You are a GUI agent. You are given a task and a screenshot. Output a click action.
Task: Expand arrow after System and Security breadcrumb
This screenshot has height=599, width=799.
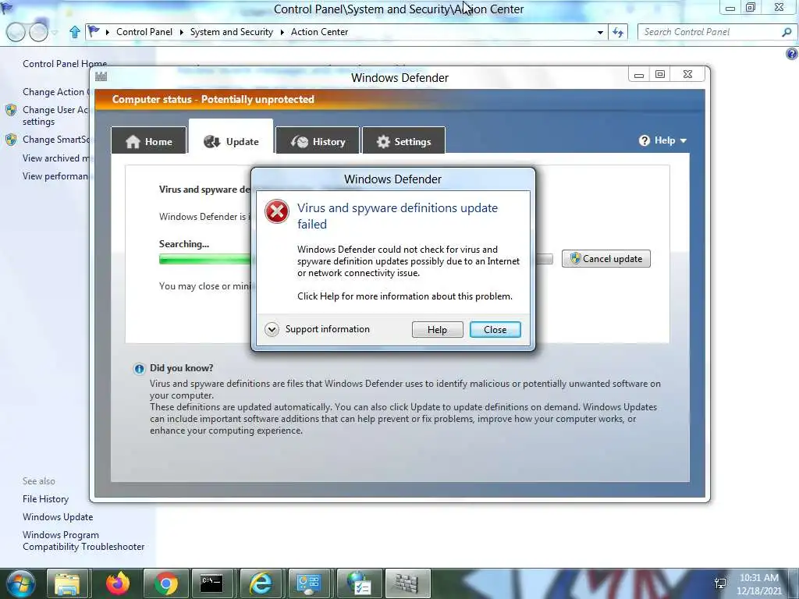(282, 32)
